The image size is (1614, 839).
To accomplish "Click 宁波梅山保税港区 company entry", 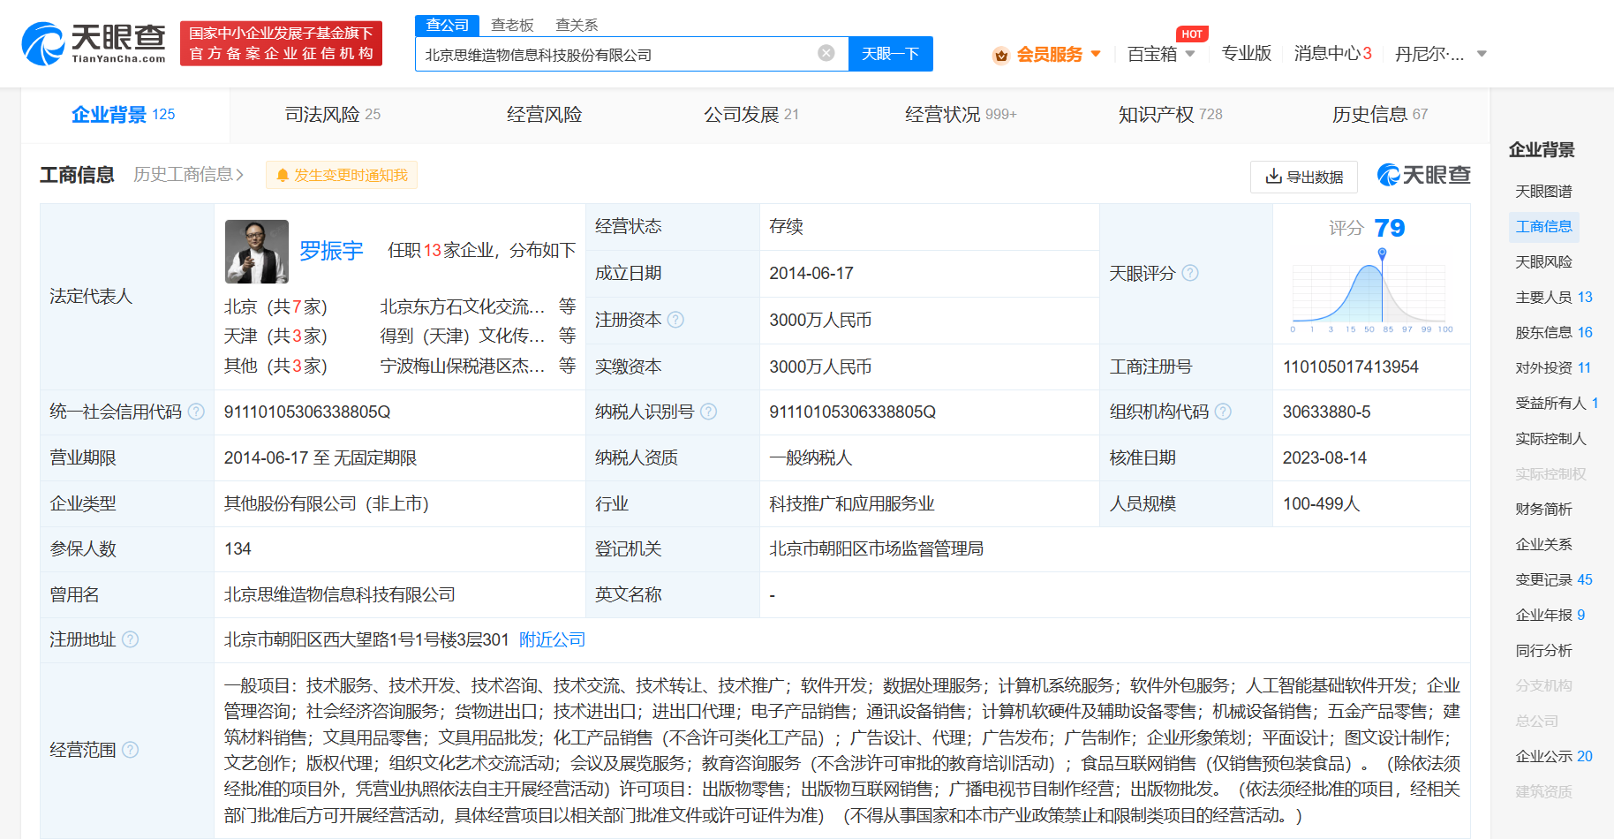I will 463,366.
